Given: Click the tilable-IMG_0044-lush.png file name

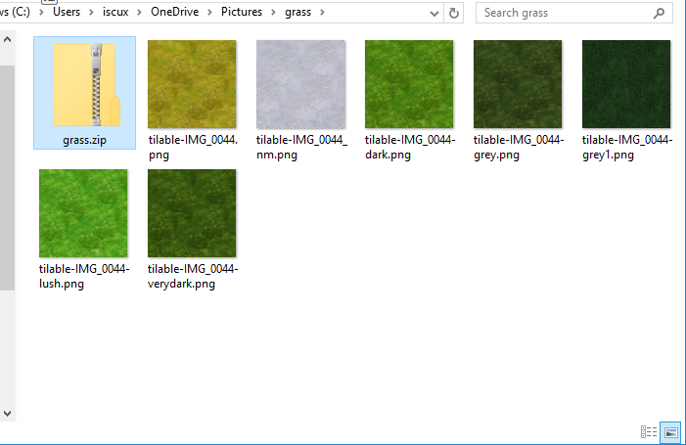Looking at the screenshot, I should tap(84, 276).
